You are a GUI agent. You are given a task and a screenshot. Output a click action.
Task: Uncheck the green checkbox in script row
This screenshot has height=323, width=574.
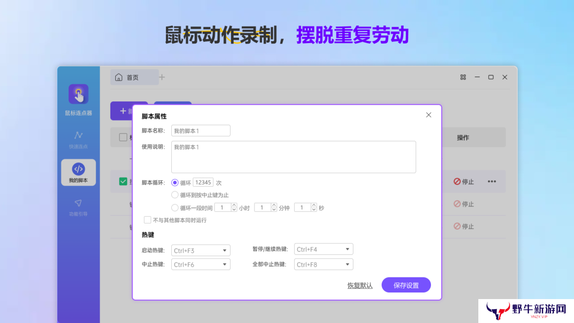pyautogui.click(x=123, y=181)
